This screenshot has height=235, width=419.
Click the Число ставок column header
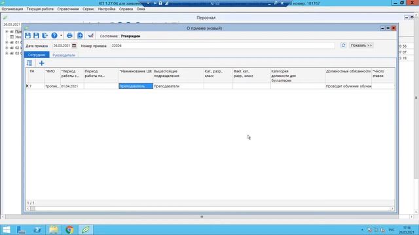[383, 76]
